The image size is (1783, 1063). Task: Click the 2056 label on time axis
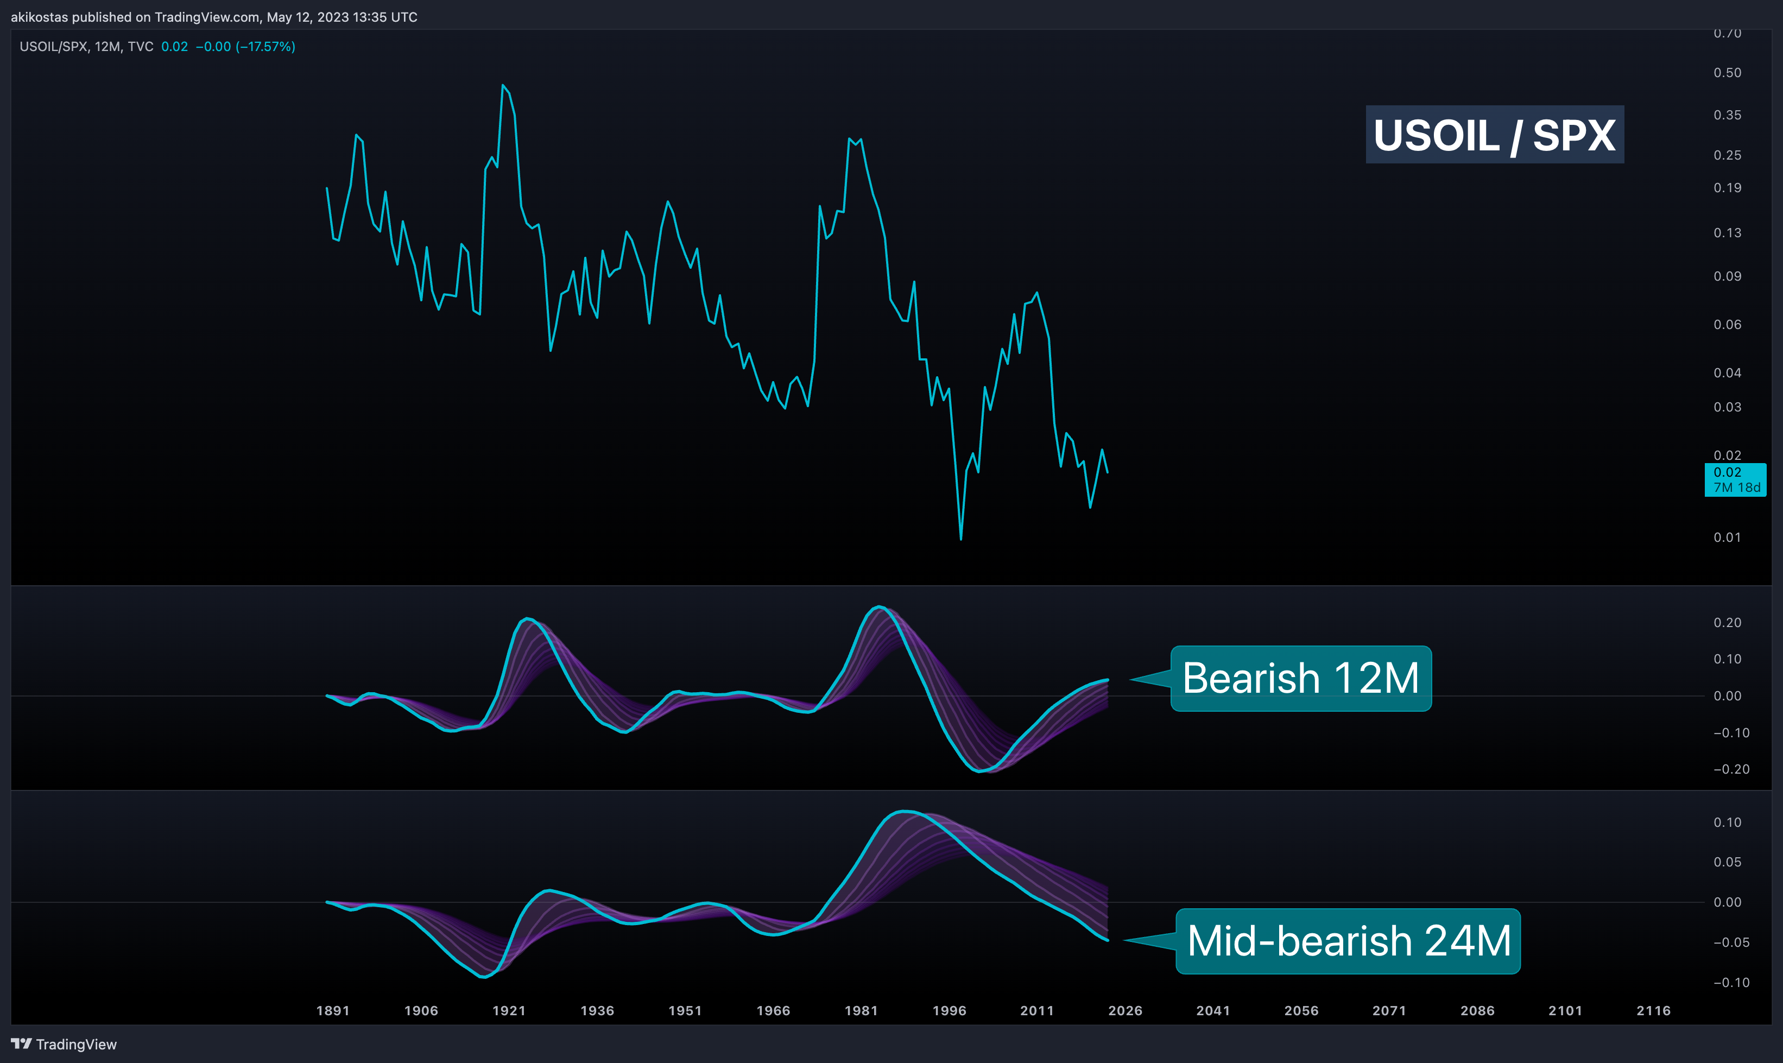pyautogui.click(x=1301, y=1011)
